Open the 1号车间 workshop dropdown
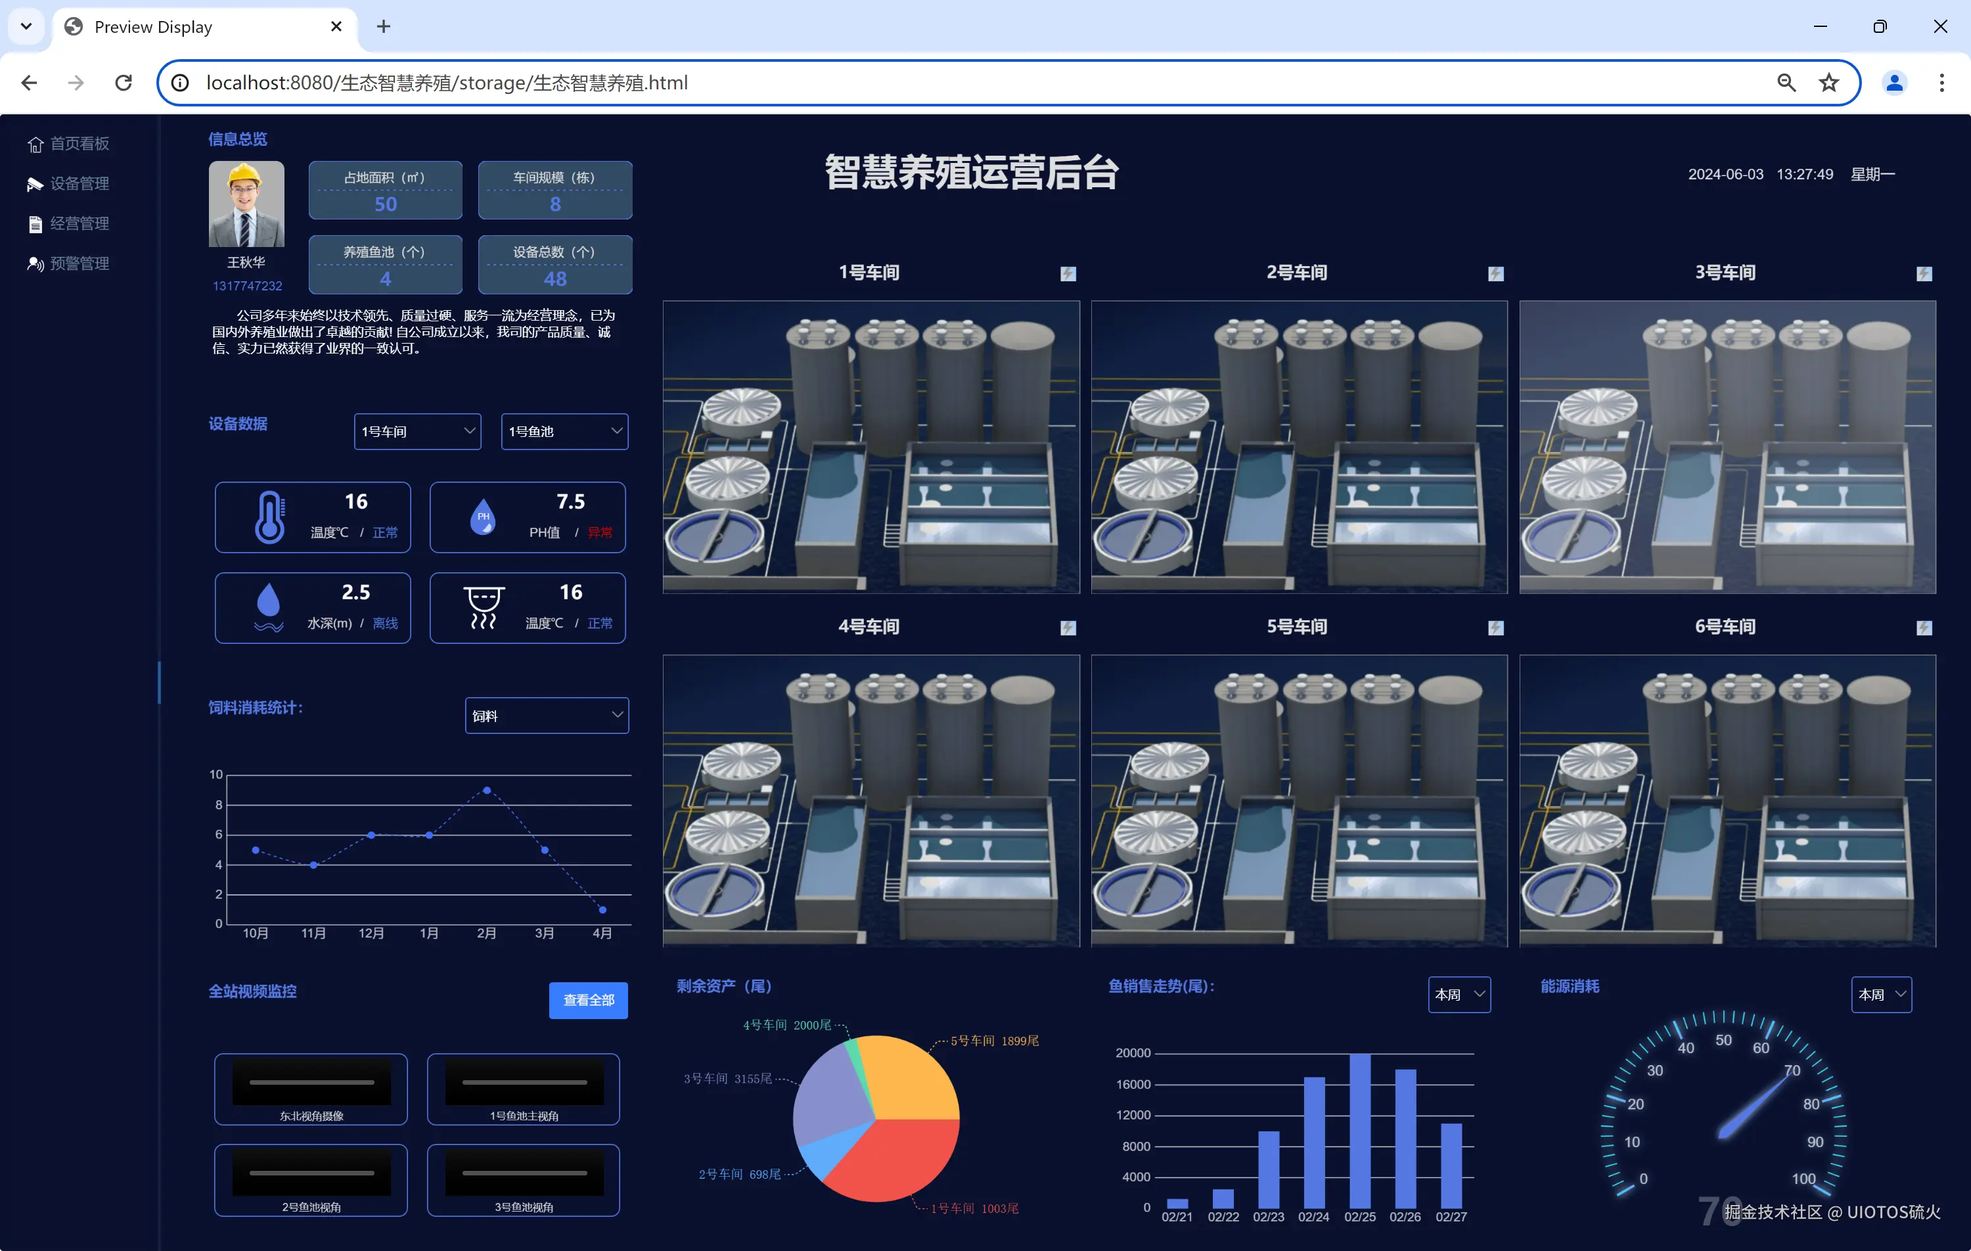 point(417,432)
